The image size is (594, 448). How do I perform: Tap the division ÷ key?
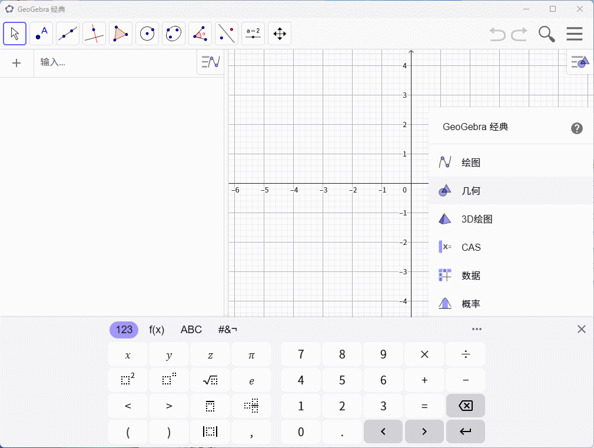[466, 354]
